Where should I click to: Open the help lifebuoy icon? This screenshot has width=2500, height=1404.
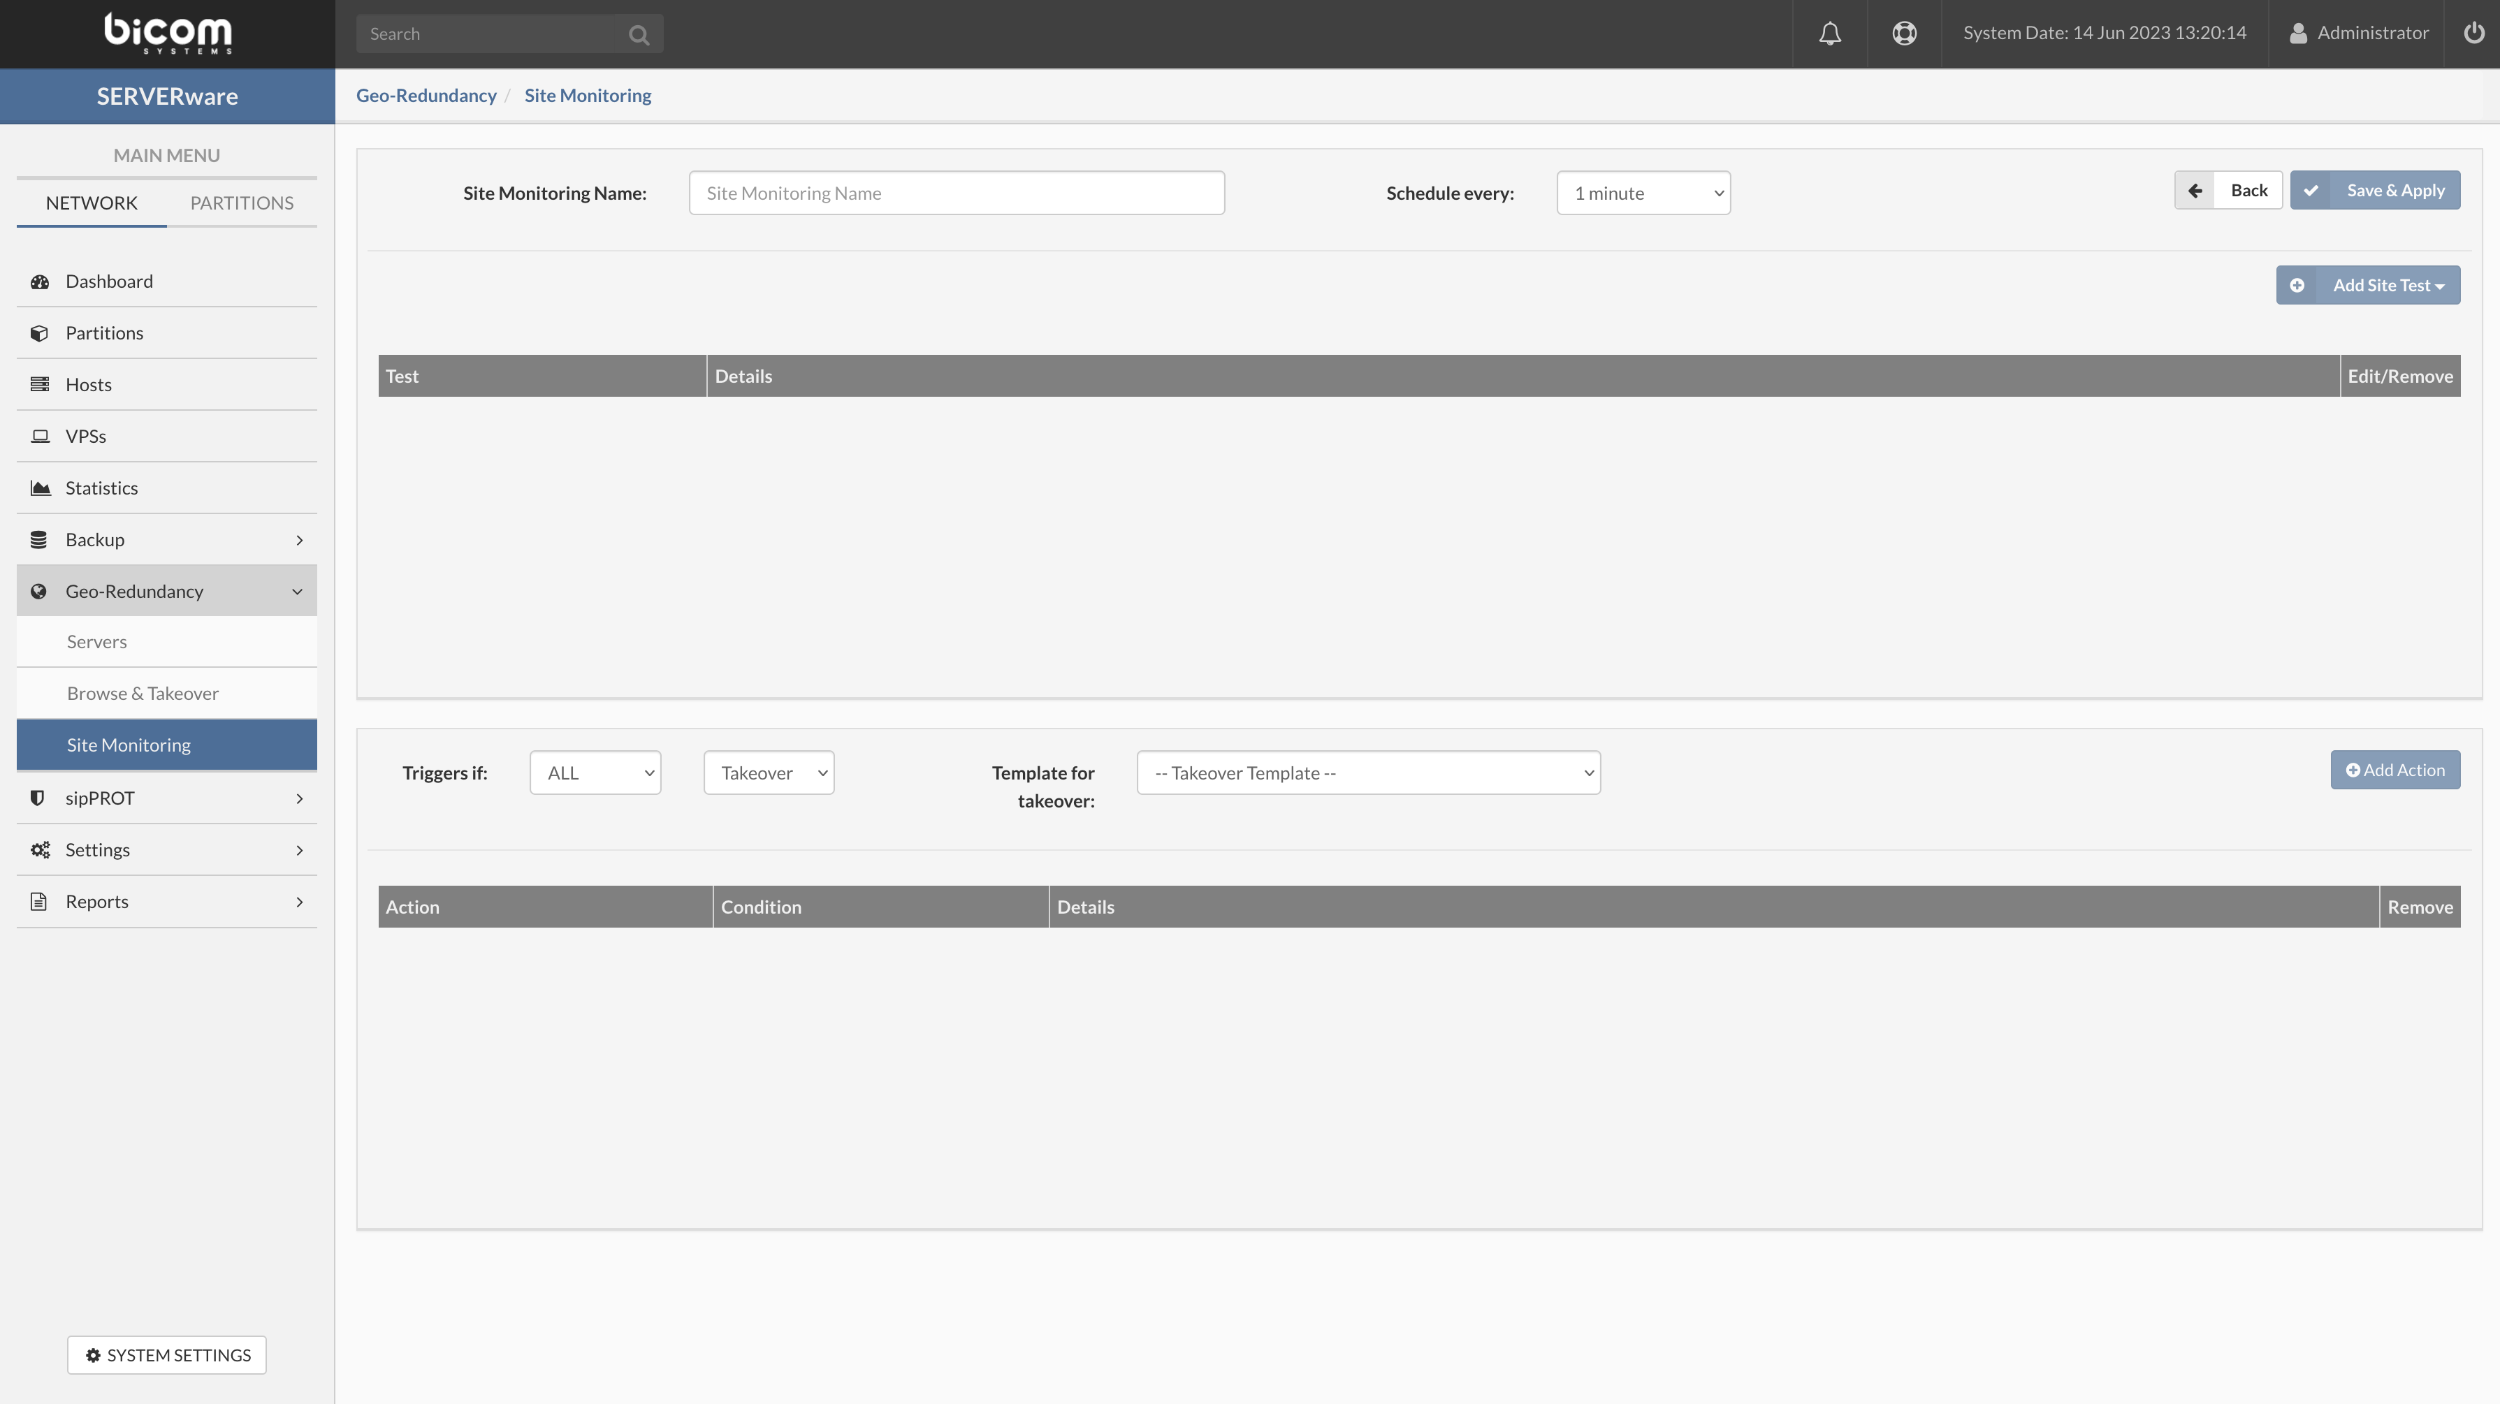1904,34
